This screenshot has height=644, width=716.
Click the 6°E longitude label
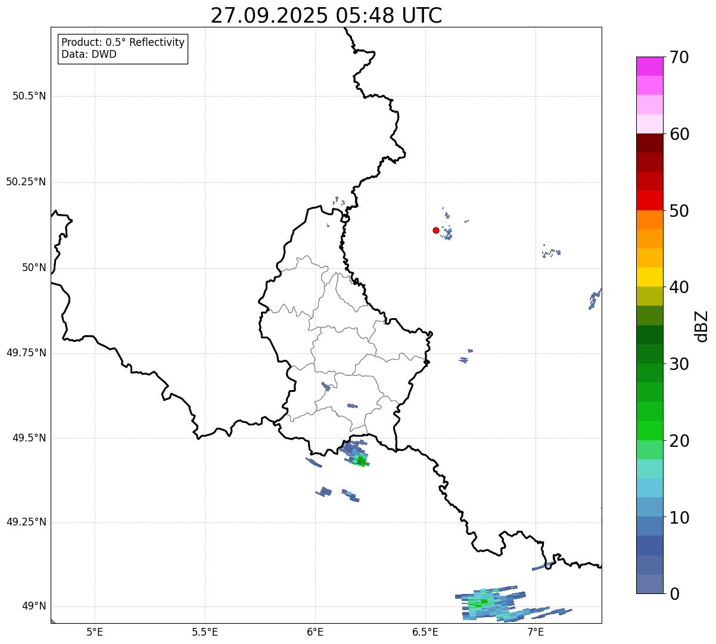point(315,631)
